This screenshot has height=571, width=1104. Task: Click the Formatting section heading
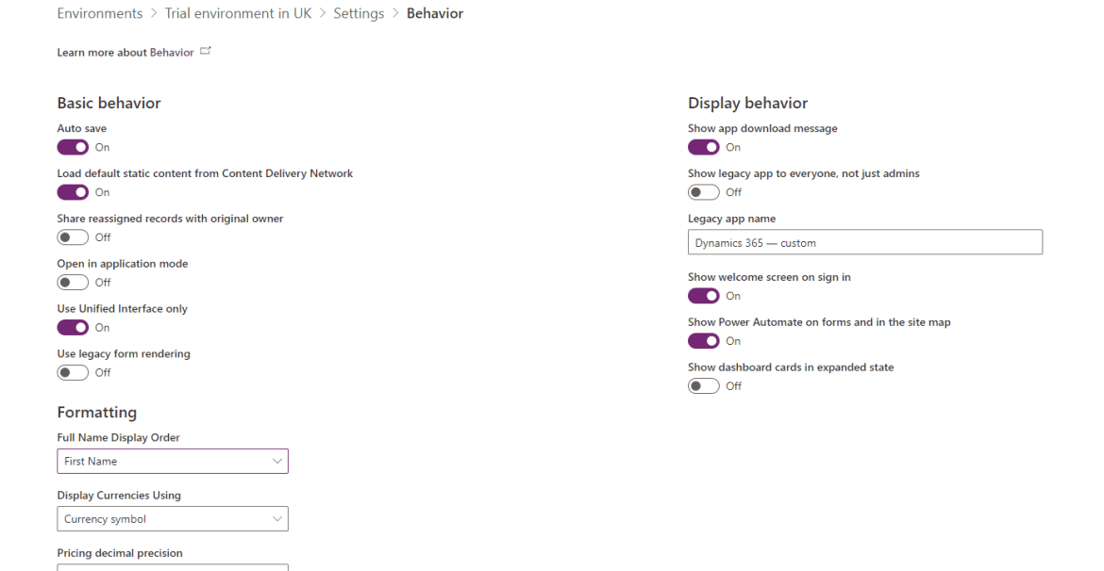point(97,412)
